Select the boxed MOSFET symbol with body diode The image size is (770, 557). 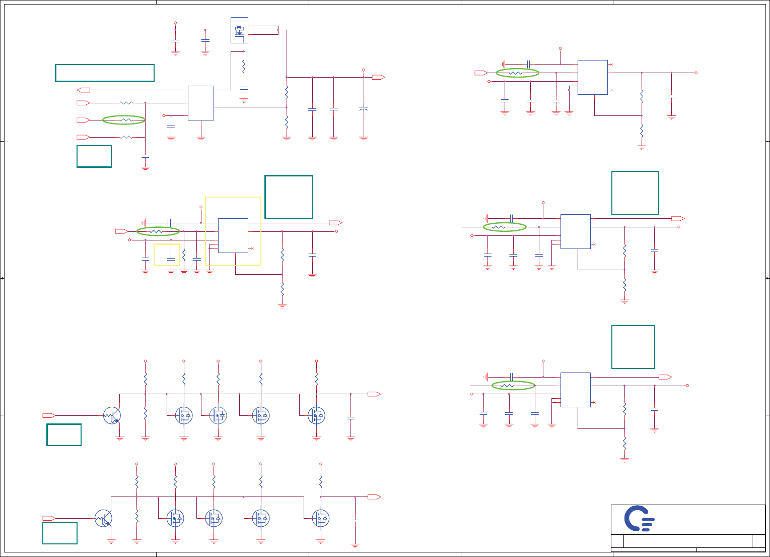[x=239, y=30]
